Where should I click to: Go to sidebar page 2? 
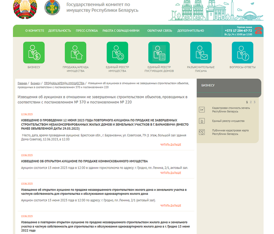251,102
